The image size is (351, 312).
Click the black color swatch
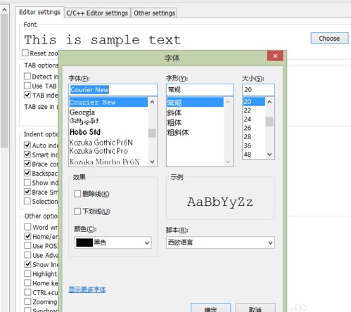(84, 242)
